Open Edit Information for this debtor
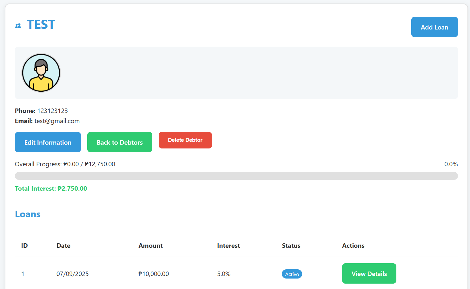 48,142
